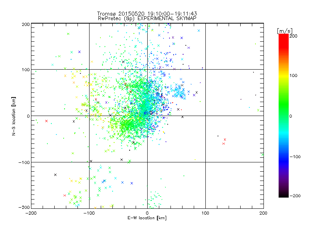This screenshot has height=232, width=310.
Task: Click the 'RwPretec (8p) EXPERIMENTAL SKYMAP' subtitle
Action: 147,19
